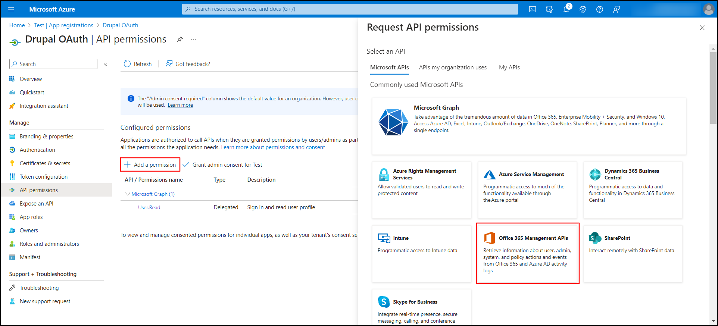This screenshot has height=326, width=718.
Task: Click Add a permission button
Action: (x=150, y=164)
